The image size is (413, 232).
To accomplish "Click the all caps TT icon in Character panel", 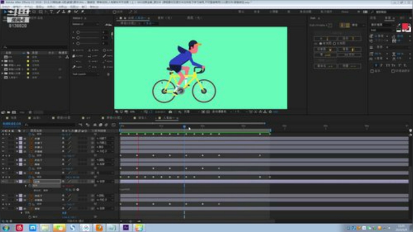I will click(387, 65).
